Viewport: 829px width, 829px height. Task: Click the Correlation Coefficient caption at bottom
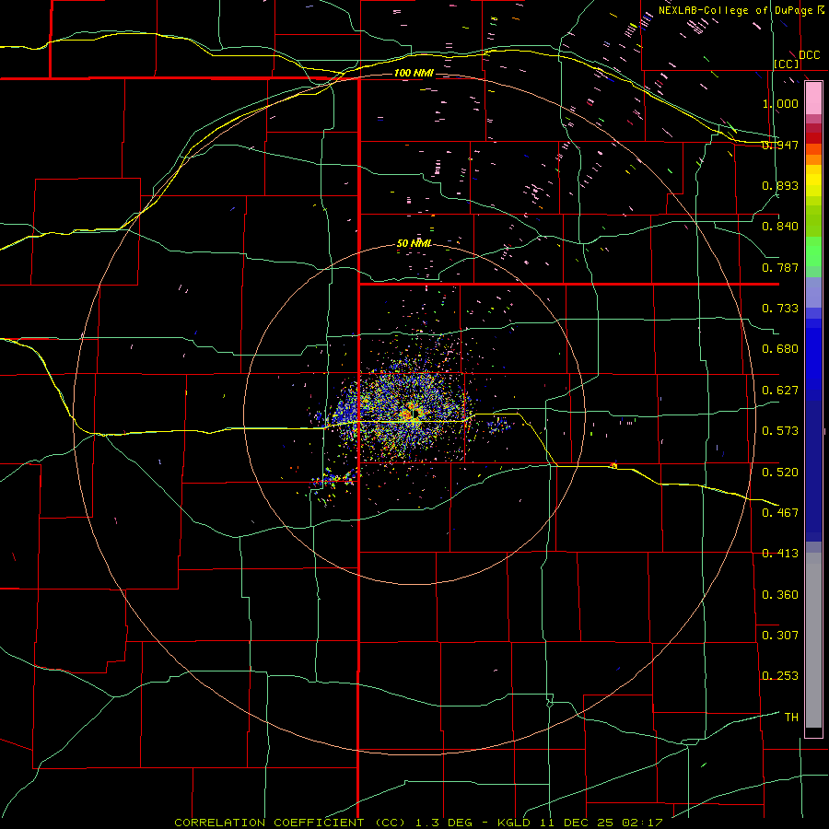click(418, 823)
